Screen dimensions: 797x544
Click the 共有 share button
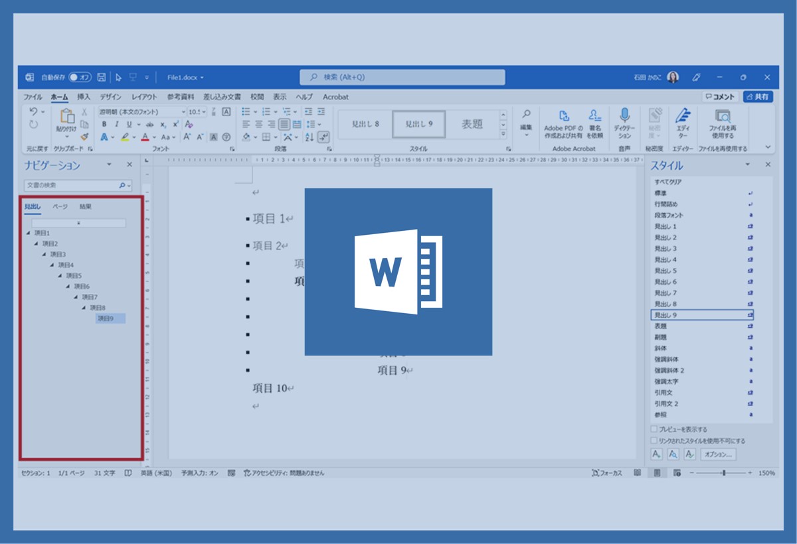coord(758,97)
